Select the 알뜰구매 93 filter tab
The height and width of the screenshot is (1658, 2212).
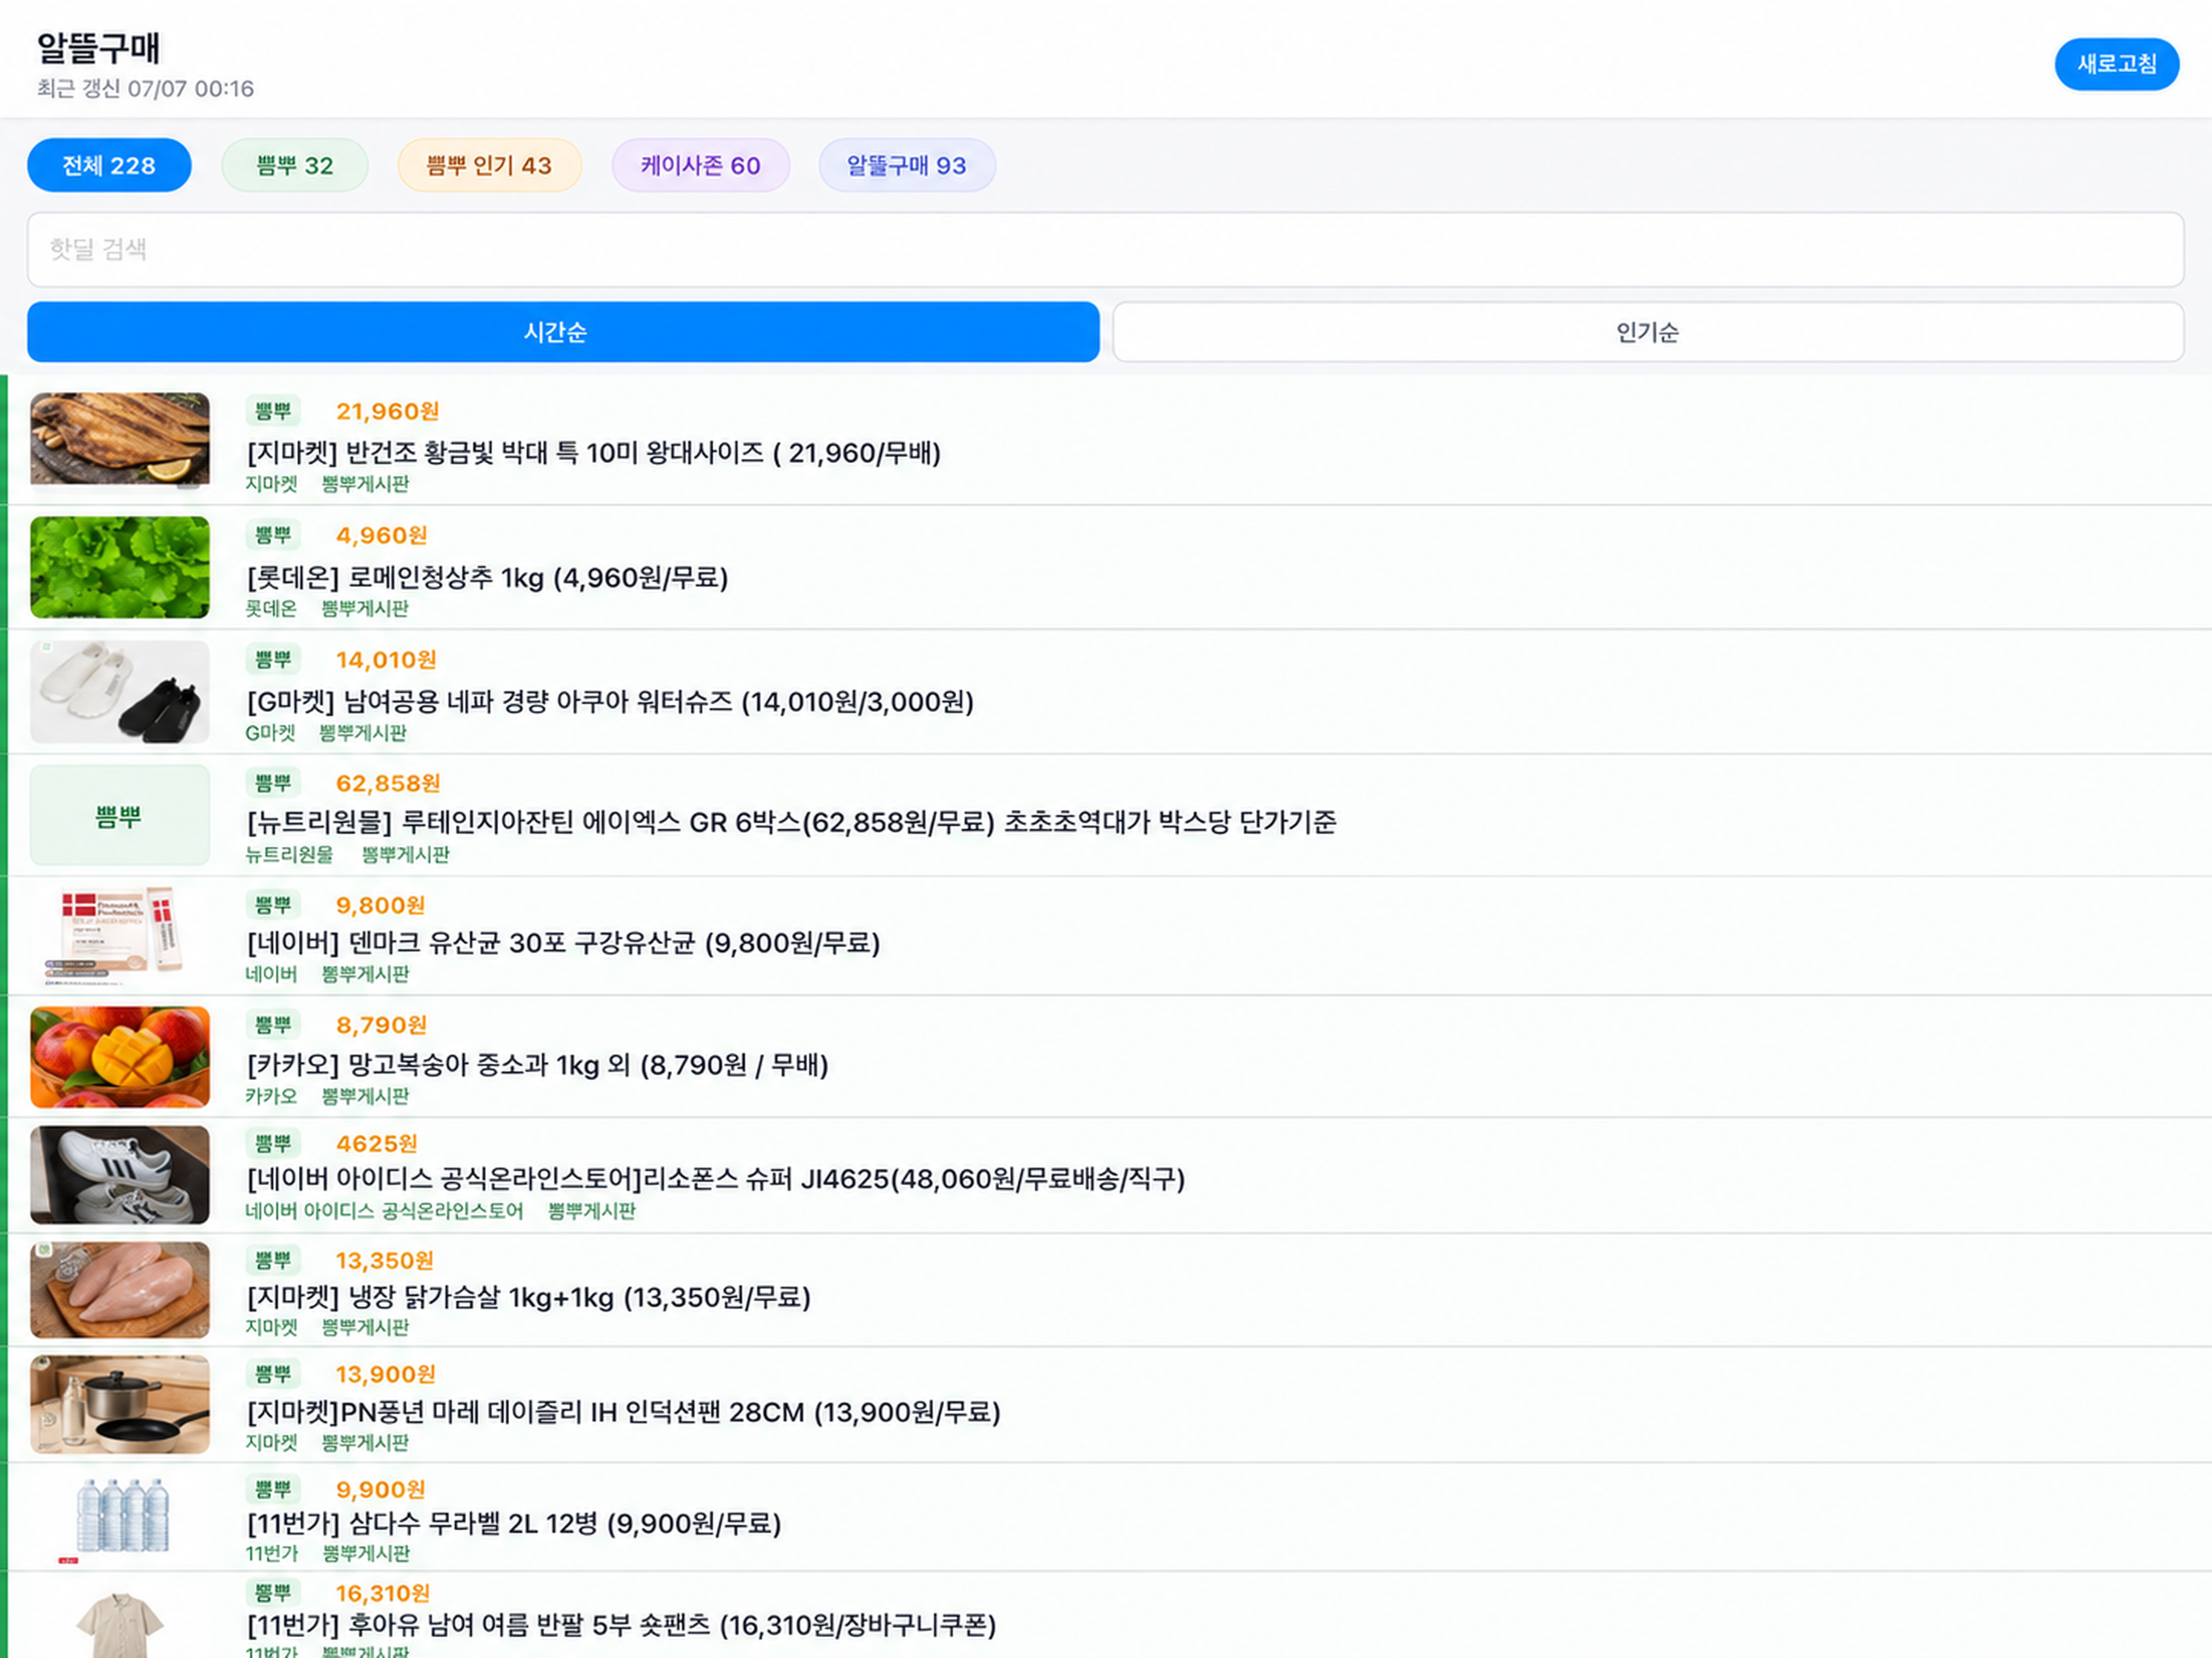(907, 165)
